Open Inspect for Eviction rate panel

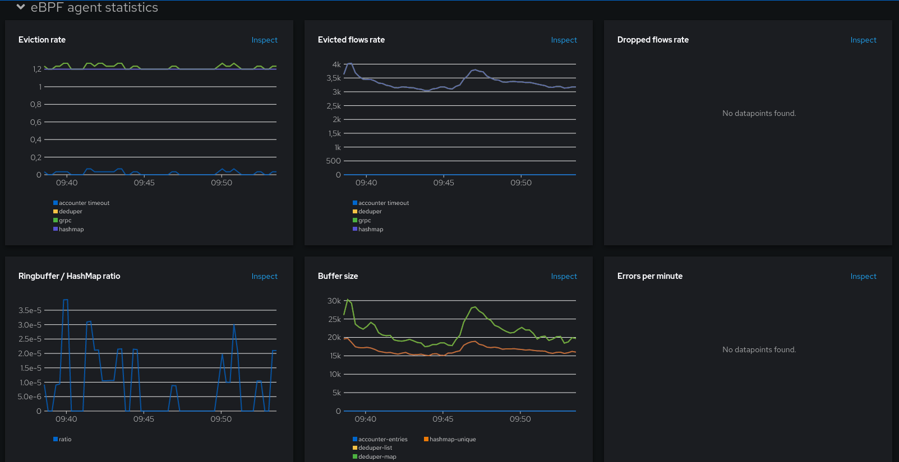click(x=264, y=40)
